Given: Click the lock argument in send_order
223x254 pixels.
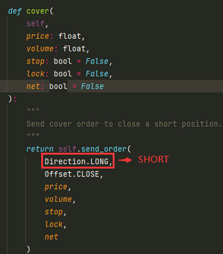Looking at the screenshot, I should click(x=53, y=224).
